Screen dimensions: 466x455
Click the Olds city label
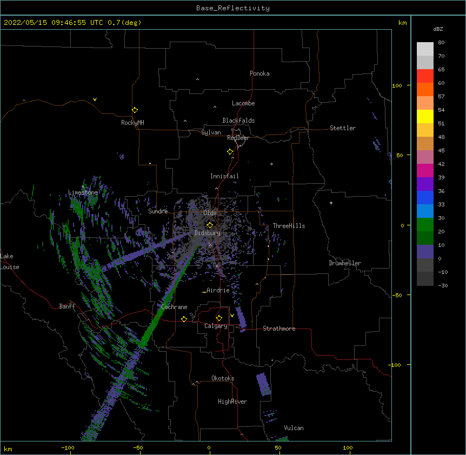tap(210, 213)
